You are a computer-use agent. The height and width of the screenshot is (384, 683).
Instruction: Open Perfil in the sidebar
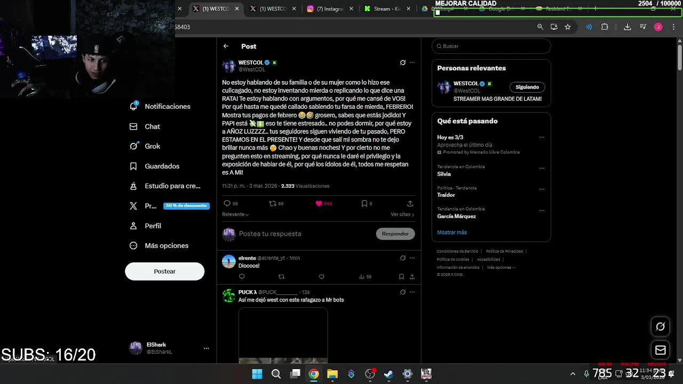point(145,226)
